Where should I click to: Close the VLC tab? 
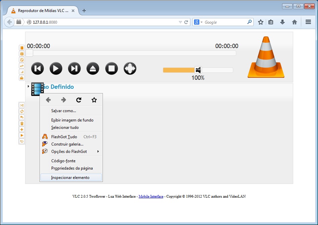pos(73,11)
